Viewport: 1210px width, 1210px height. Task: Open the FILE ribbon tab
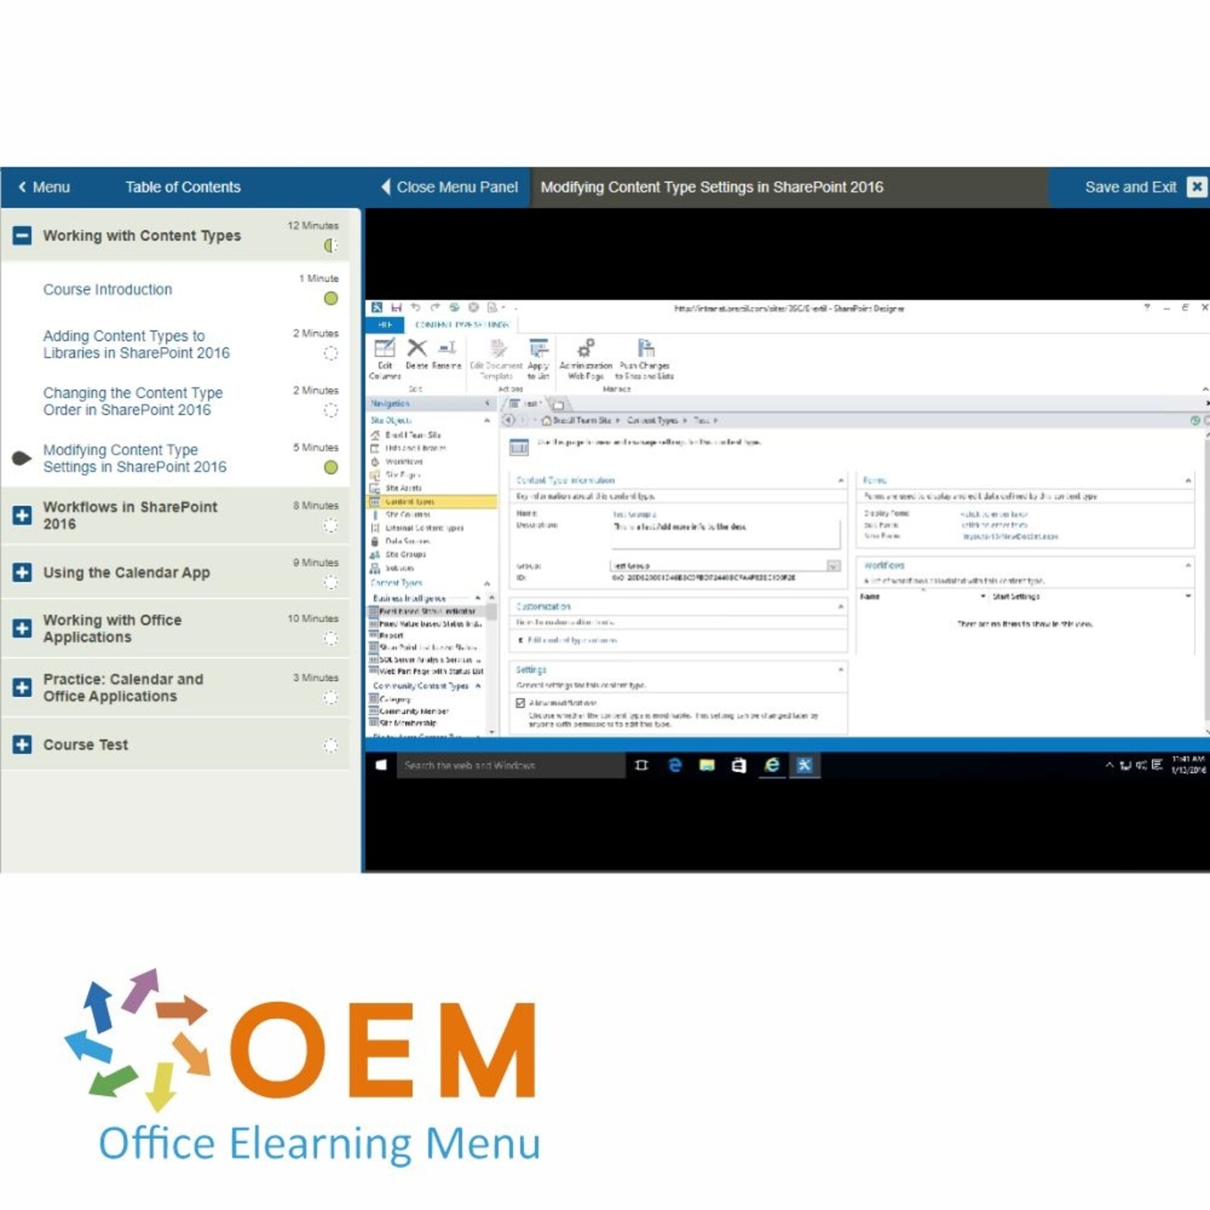[x=386, y=324]
